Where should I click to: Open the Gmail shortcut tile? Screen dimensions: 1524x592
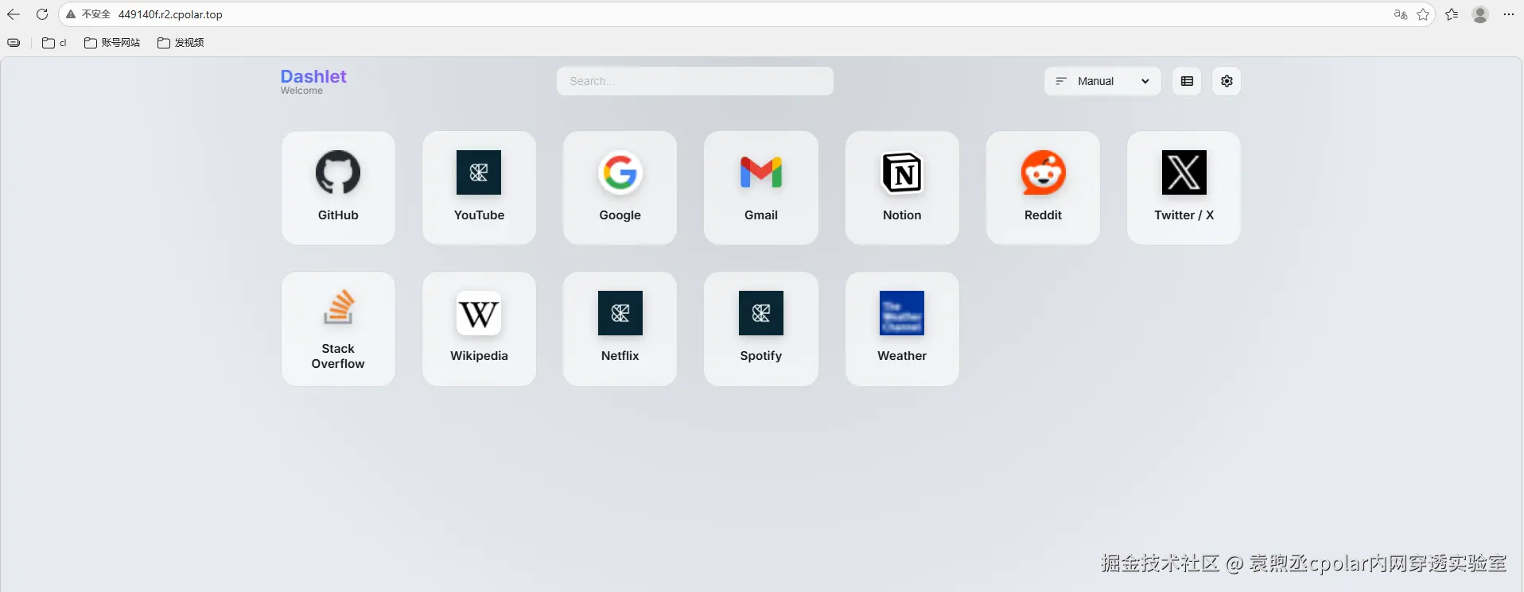tap(761, 188)
